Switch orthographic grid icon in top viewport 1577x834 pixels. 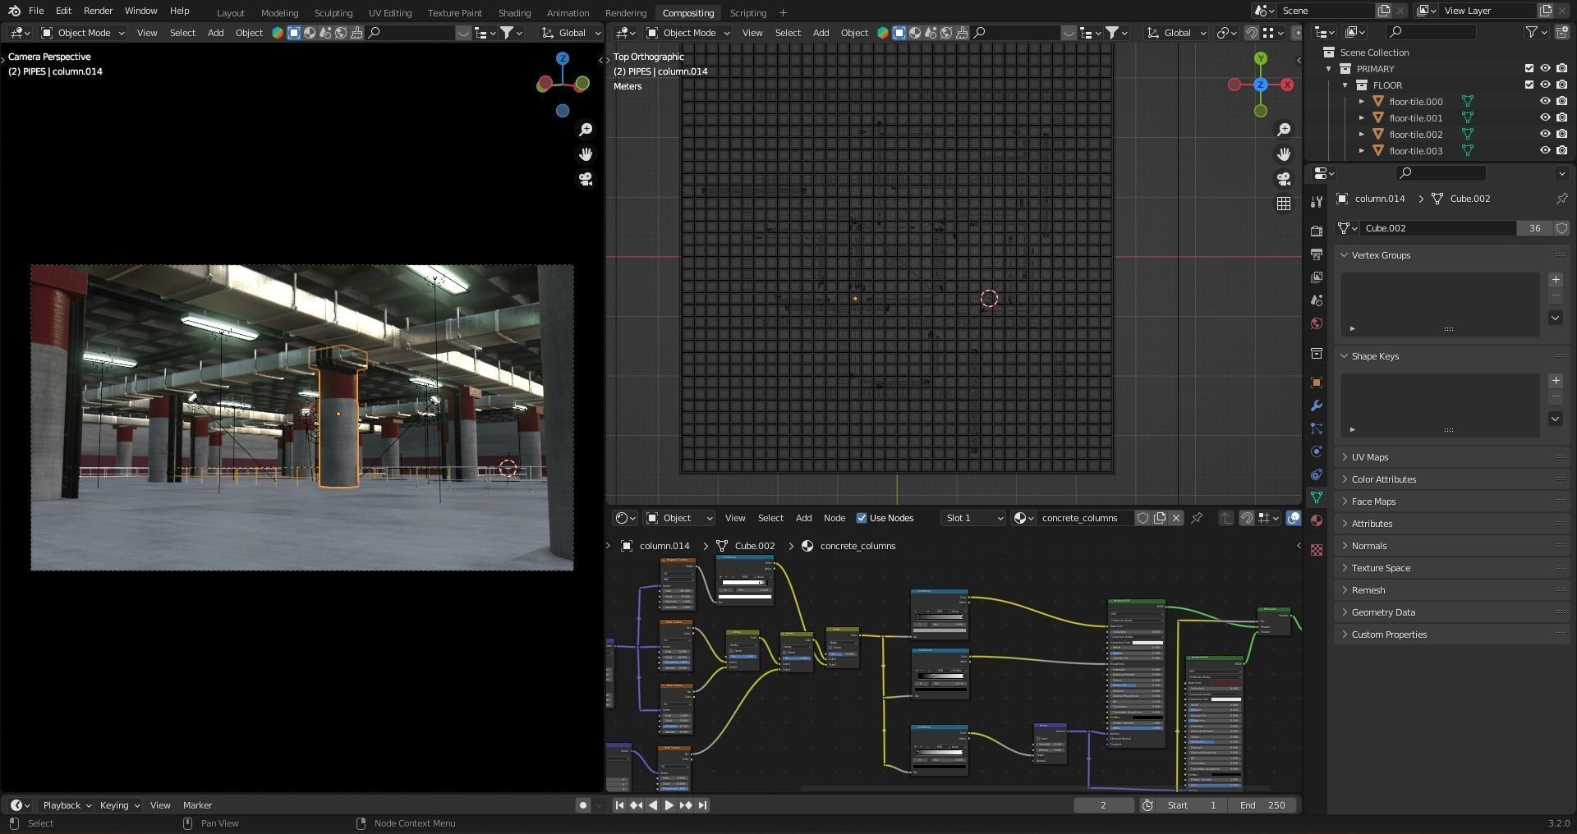coord(1284,204)
